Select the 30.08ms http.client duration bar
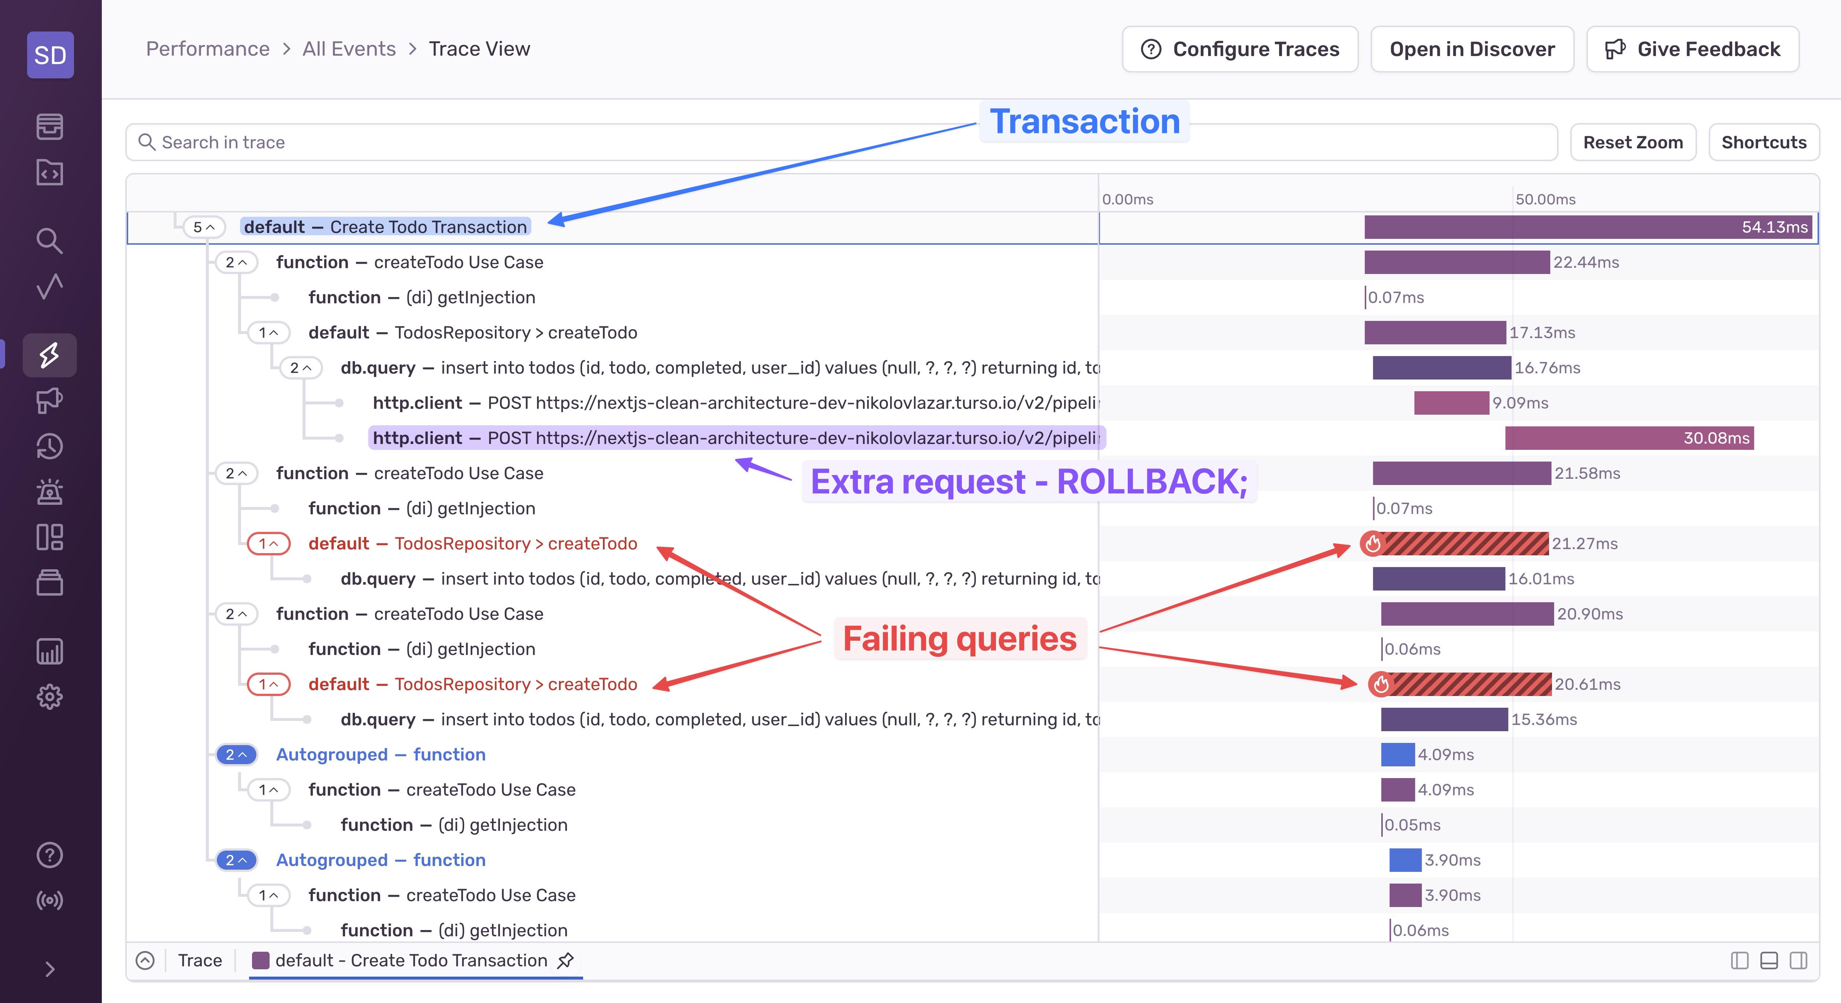 coord(1629,438)
